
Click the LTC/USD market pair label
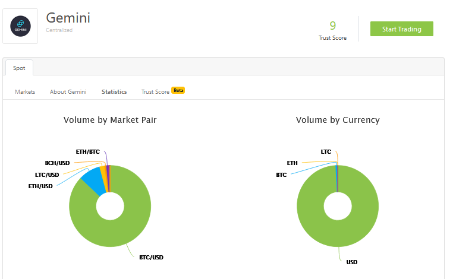point(47,175)
